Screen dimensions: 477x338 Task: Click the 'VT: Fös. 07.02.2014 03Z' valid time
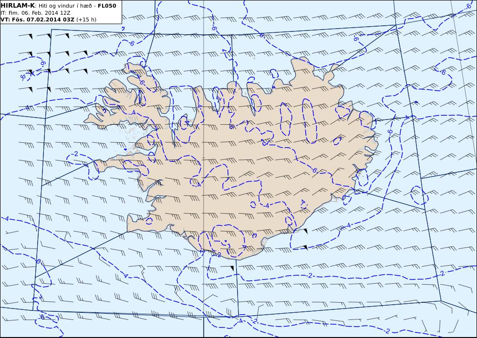[37, 20]
